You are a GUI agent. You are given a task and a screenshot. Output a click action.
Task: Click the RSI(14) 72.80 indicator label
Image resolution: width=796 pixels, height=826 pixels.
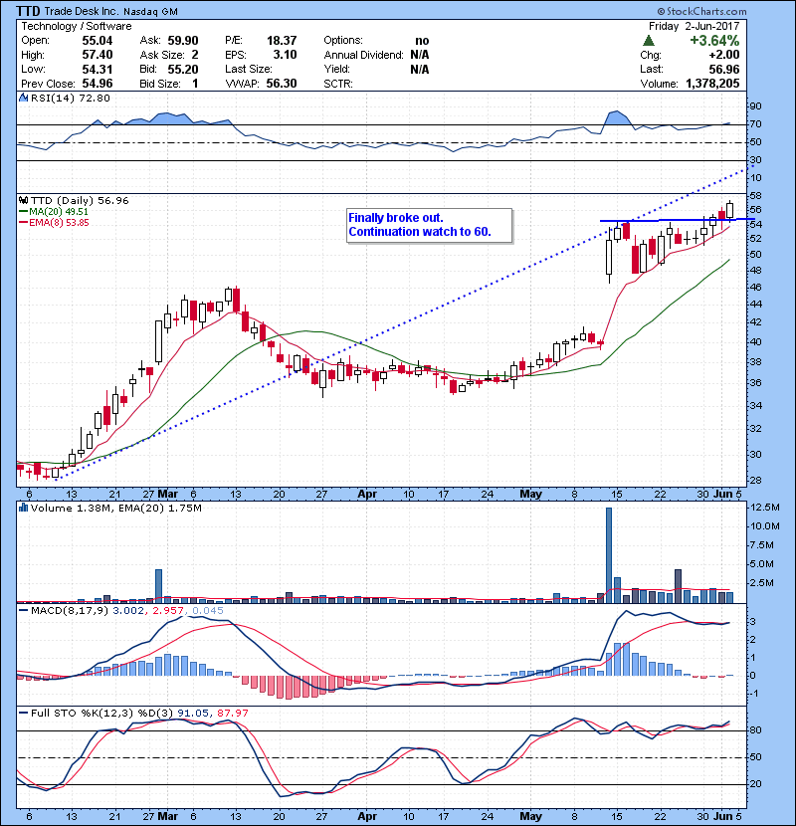(x=70, y=98)
